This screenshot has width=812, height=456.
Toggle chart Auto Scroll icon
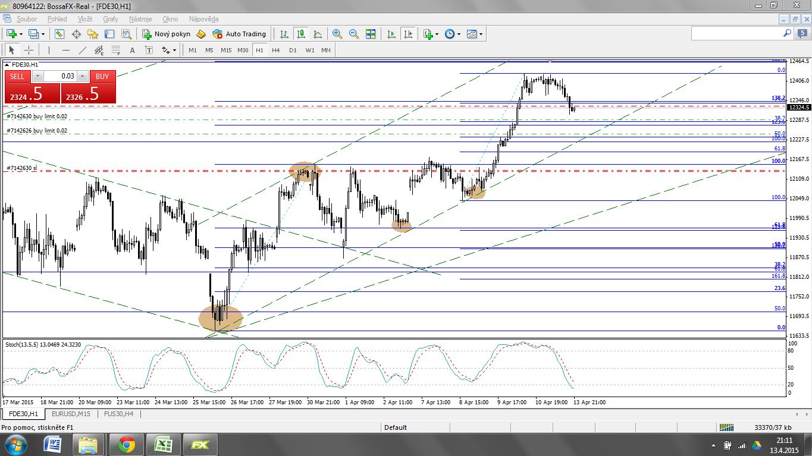(391, 34)
